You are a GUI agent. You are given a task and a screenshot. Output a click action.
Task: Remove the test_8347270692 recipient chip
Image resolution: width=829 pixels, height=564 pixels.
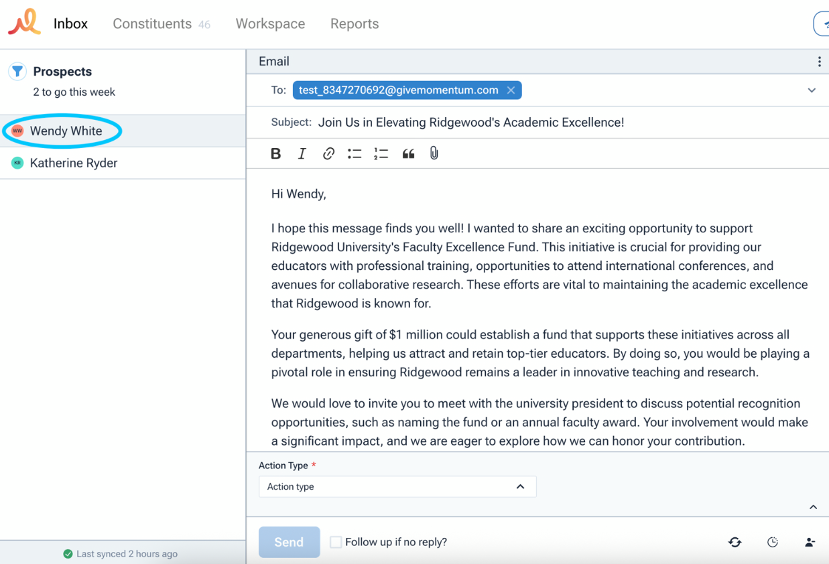click(x=511, y=90)
